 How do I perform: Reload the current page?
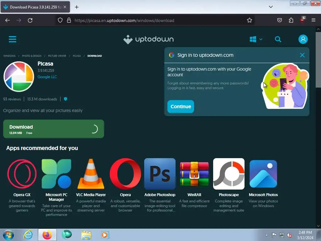(x=30, y=20)
